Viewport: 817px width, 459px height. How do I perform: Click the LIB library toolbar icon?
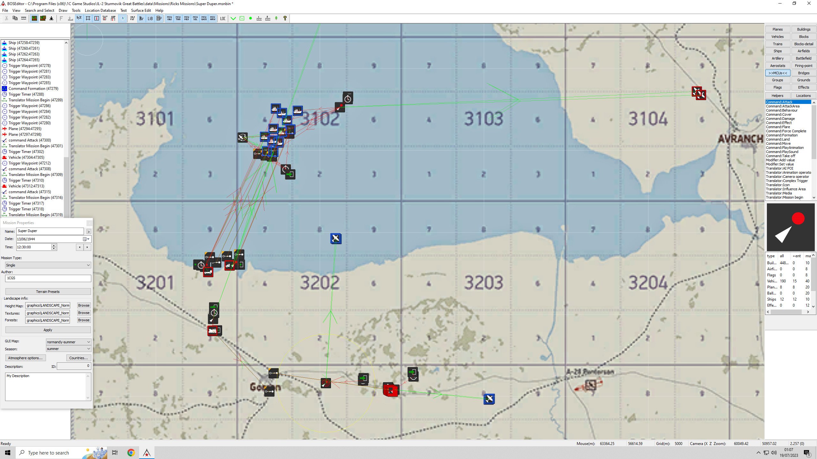pyautogui.click(x=150, y=18)
